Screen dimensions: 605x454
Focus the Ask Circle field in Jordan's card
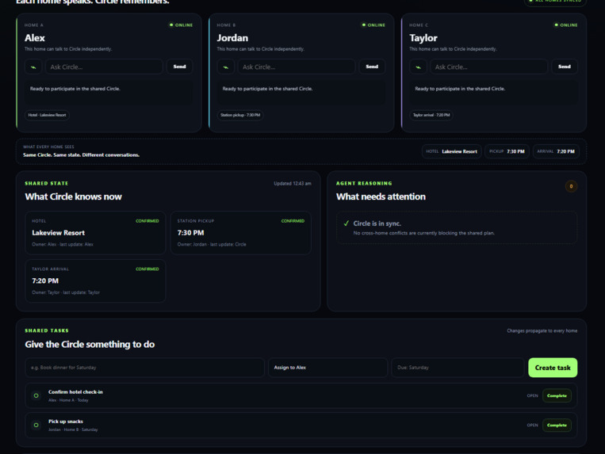(297, 67)
